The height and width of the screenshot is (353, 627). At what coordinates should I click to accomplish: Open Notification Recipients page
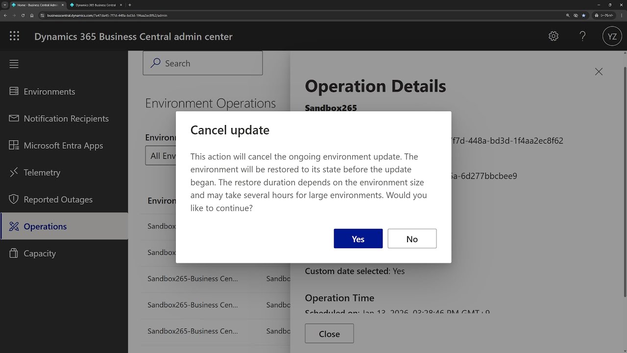[x=64, y=118]
